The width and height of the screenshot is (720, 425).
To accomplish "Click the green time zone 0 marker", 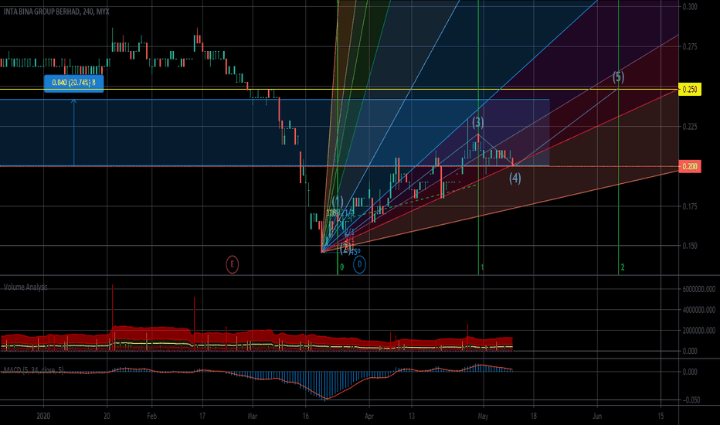I will [x=341, y=267].
